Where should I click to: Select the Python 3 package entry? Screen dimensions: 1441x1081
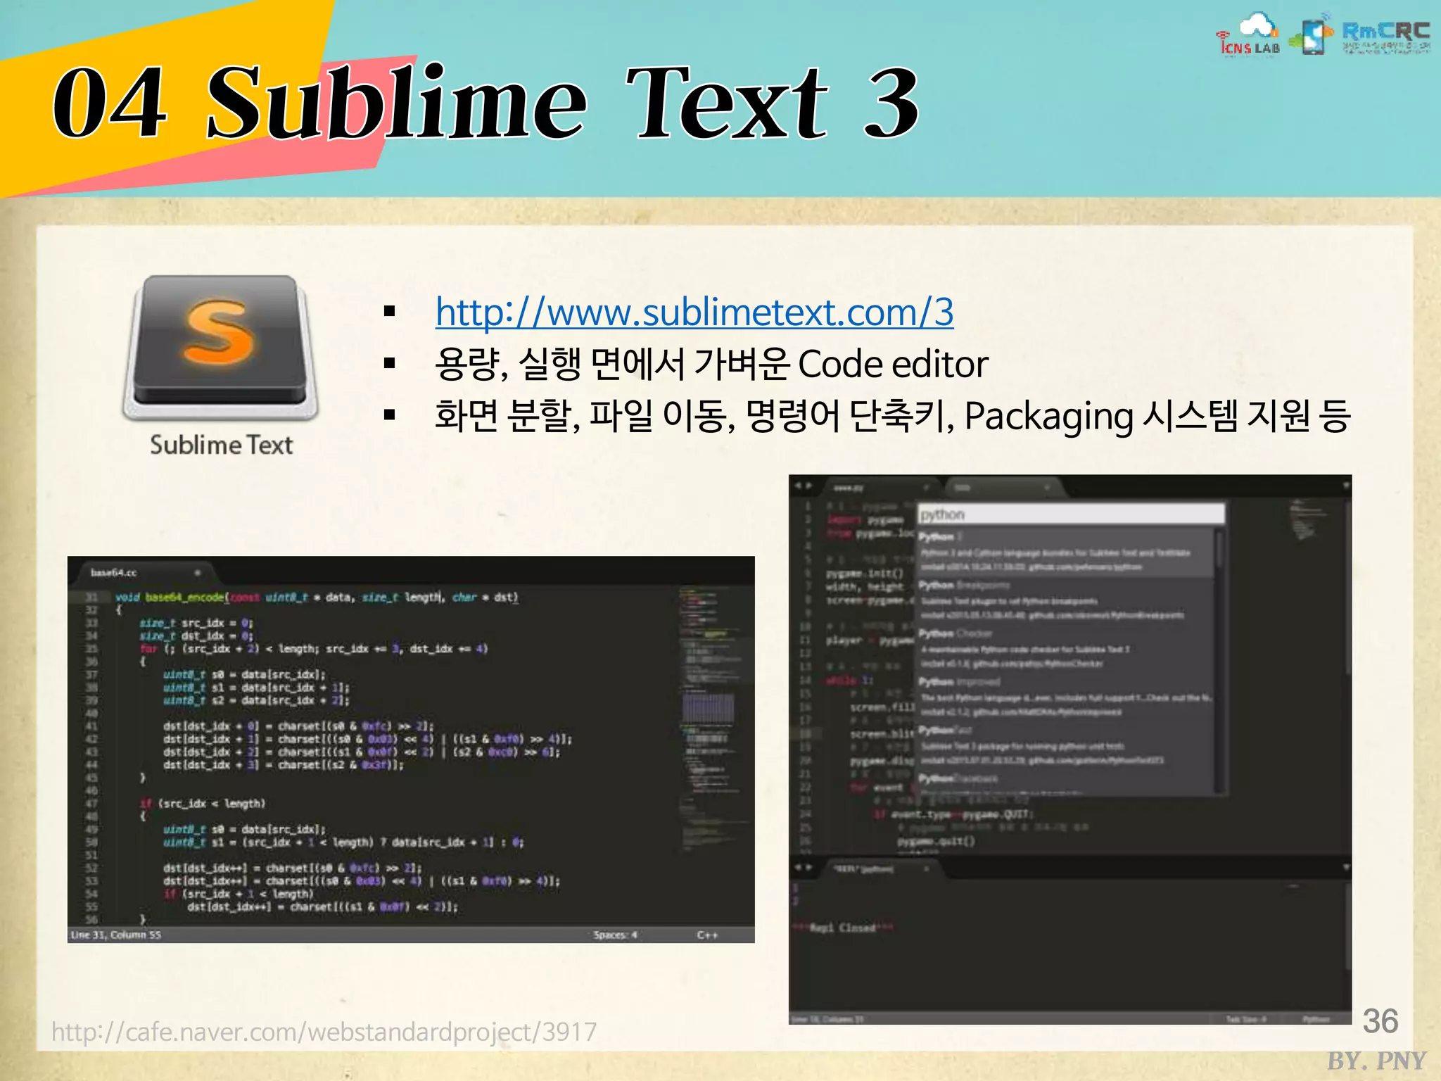pos(1065,551)
